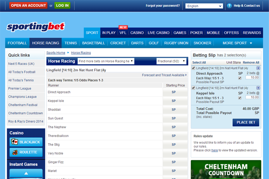Click the Open an Account button

click(x=28, y=5)
